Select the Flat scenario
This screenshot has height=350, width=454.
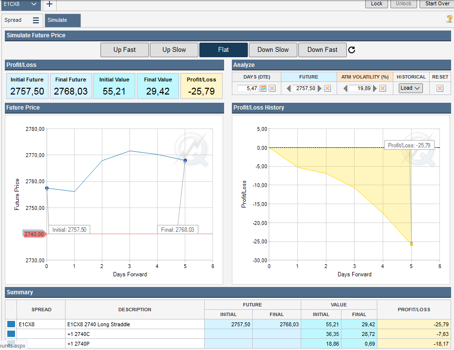coord(224,50)
